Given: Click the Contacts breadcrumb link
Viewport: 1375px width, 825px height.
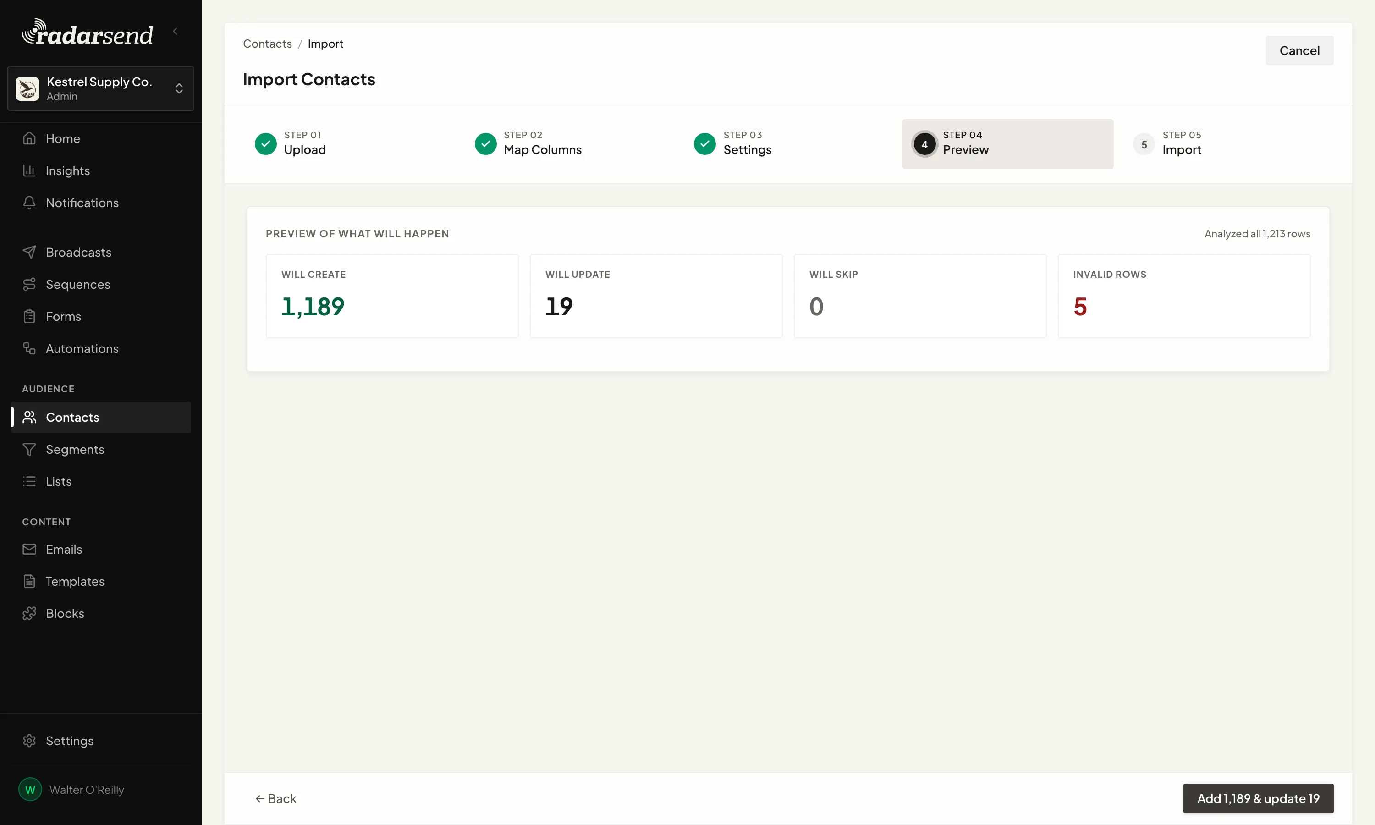Looking at the screenshot, I should pos(267,44).
